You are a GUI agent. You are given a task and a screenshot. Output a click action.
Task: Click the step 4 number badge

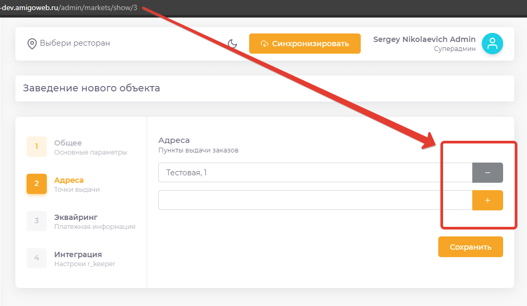click(37, 258)
